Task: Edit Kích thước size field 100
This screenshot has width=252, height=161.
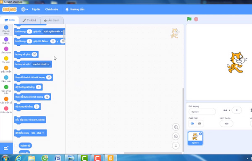Action: click(x=226, y=124)
